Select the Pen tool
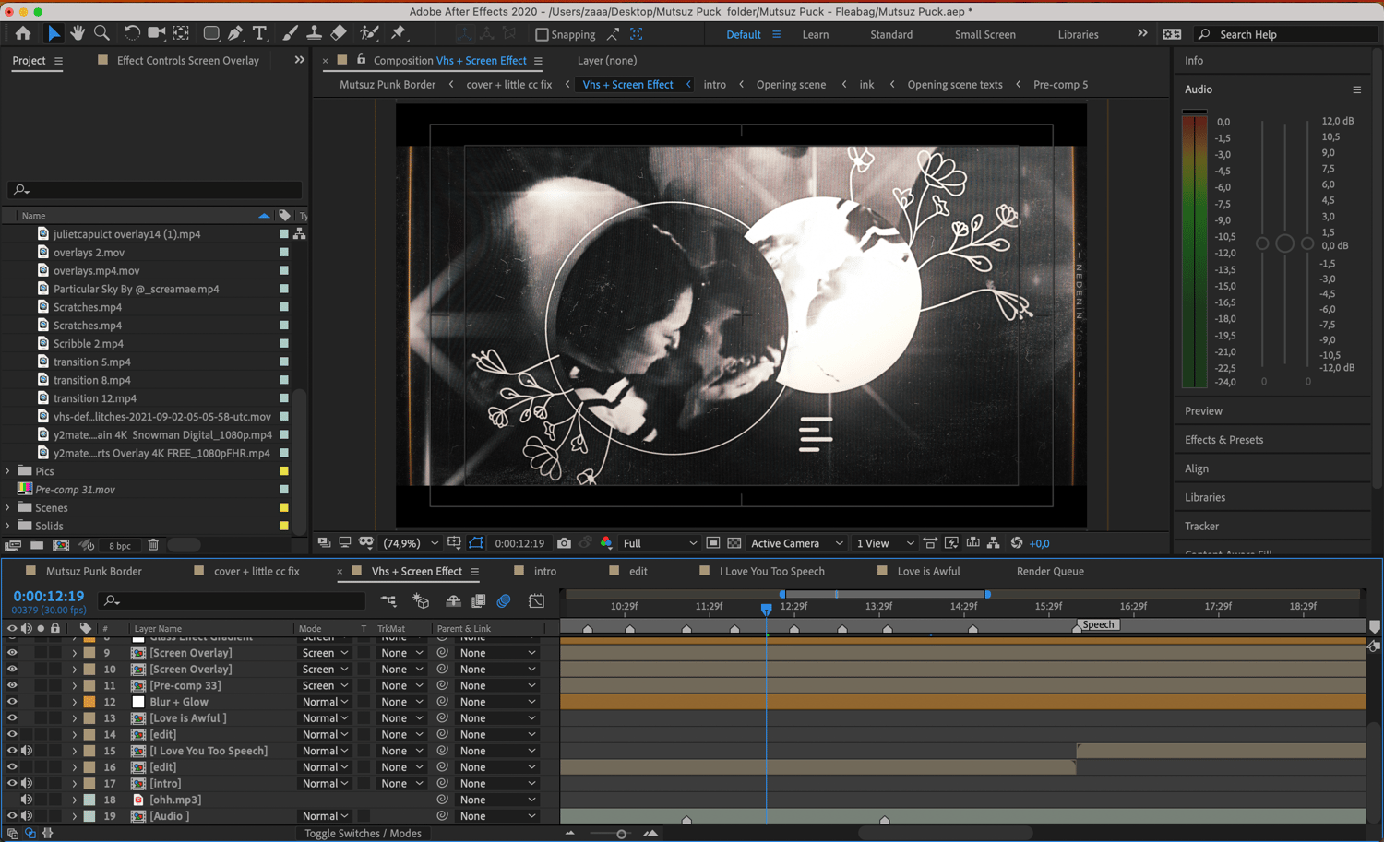Viewport: 1384px width, 842px height. click(235, 33)
